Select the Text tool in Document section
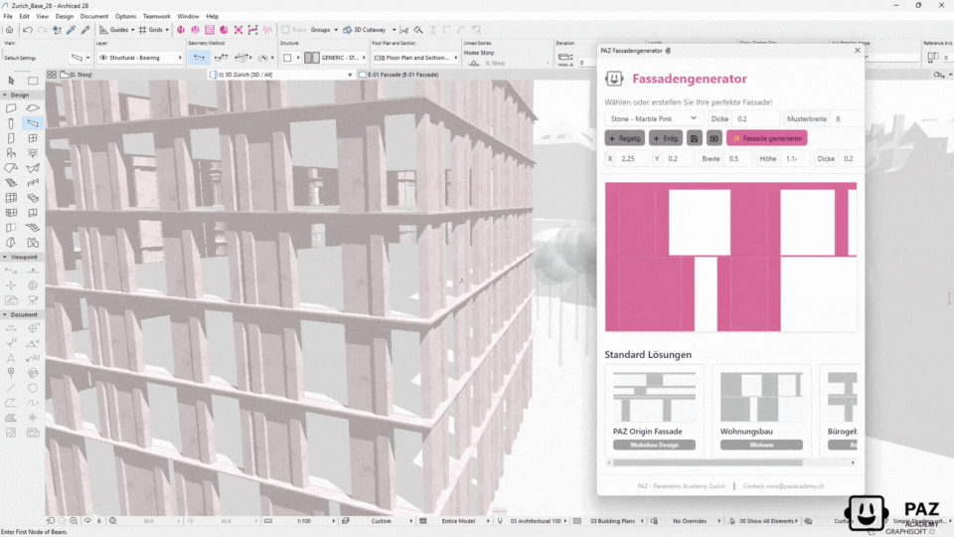 click(11, 358)
